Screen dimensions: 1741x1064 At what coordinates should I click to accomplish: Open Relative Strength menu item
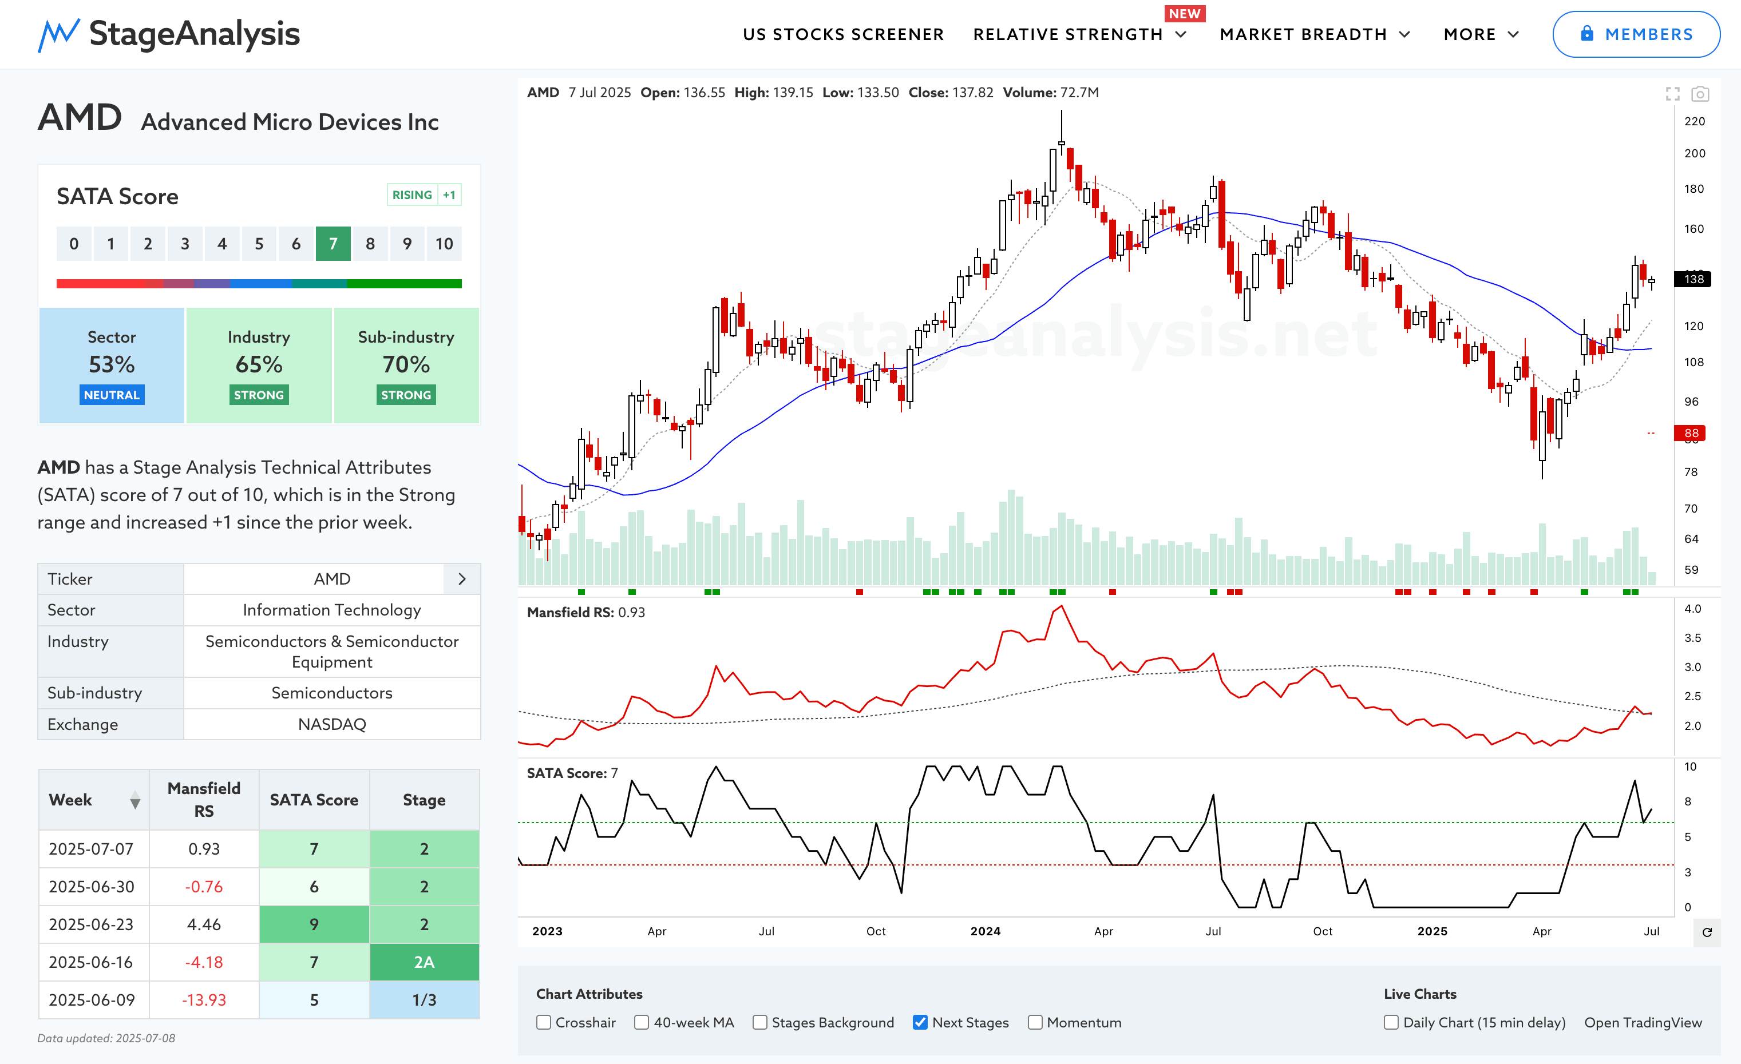pos(1067,34)
